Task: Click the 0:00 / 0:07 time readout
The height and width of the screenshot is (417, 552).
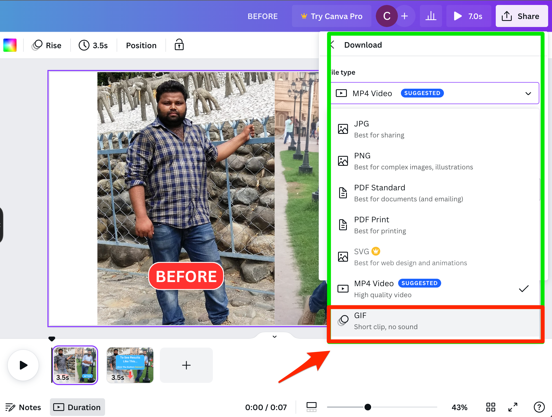Action: 266,407
